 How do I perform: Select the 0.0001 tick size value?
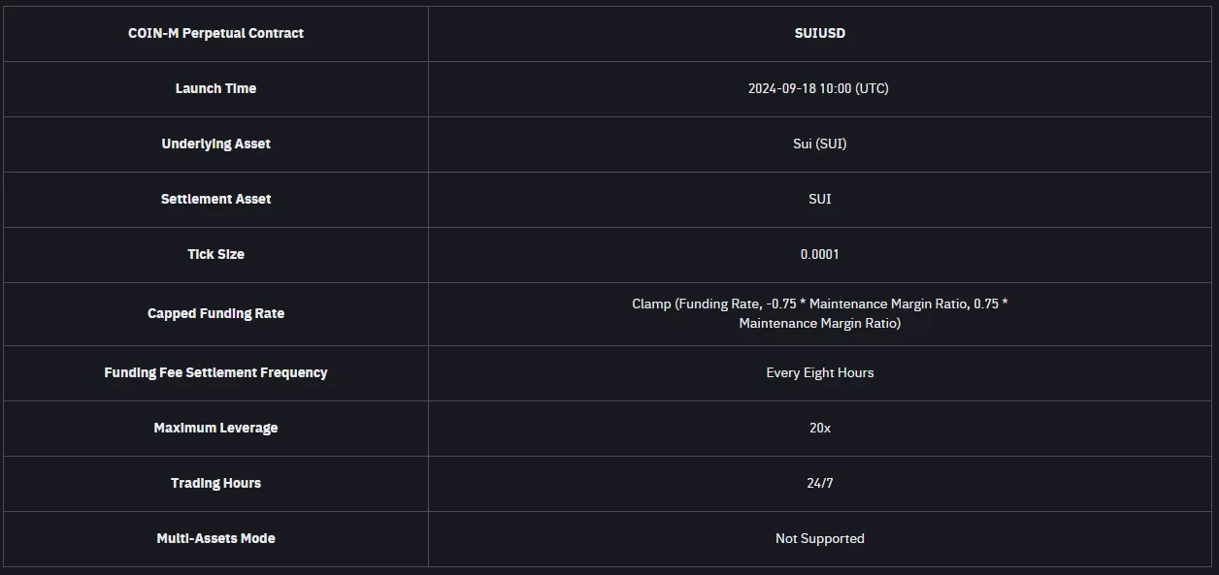click(819, 254)
